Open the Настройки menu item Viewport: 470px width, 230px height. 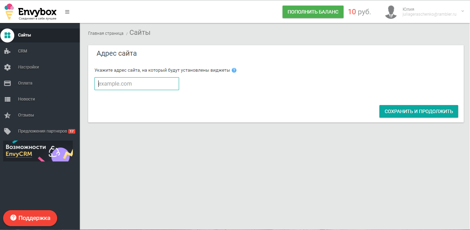(x=29, y=67)
